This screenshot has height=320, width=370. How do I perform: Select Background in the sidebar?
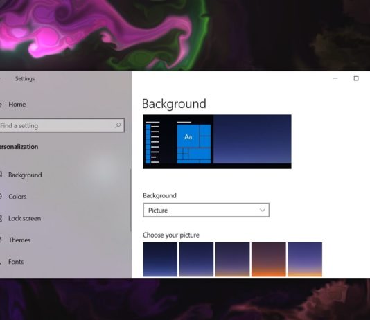pyautogui.click(x=25, y=175)
